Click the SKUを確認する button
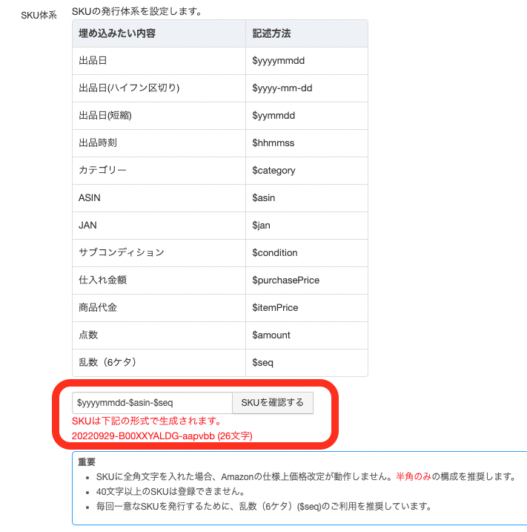Viewport: 527px width, 532px height. 273,403
